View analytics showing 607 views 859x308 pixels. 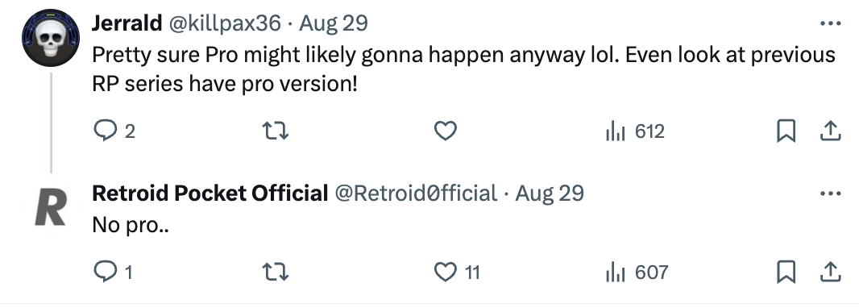(637, 273)
